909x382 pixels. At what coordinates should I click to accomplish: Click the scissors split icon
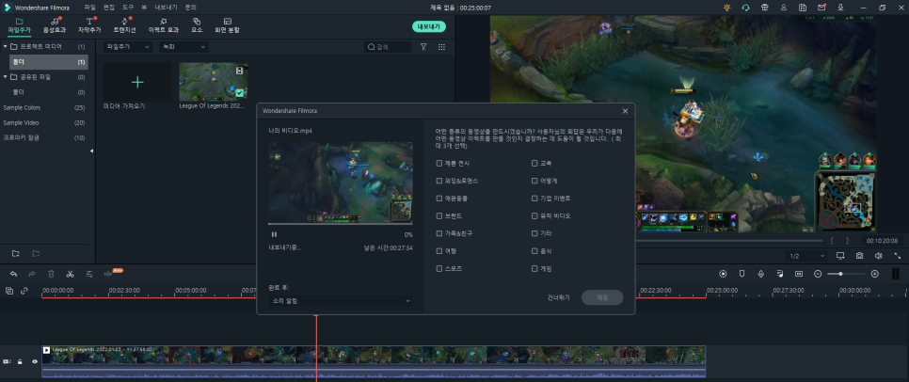pyautogui.click(x=70, y=274)
